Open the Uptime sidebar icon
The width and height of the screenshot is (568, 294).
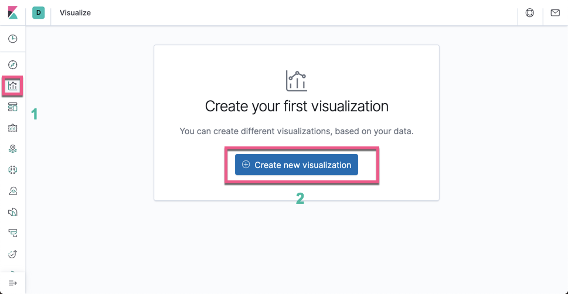[x=13, y=254]
